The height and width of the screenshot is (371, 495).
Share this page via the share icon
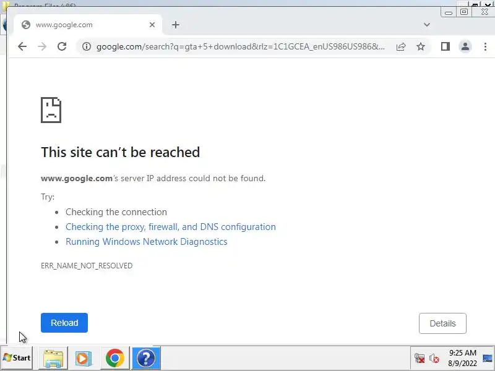(x=401, y=47)
